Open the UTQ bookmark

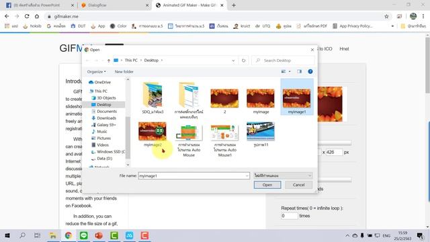point(263,26)
